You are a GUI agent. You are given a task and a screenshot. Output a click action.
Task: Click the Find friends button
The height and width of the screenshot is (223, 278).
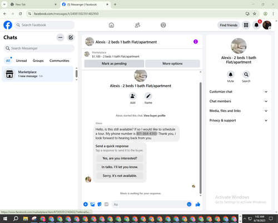pyautogui.click(x=229, y=25)
